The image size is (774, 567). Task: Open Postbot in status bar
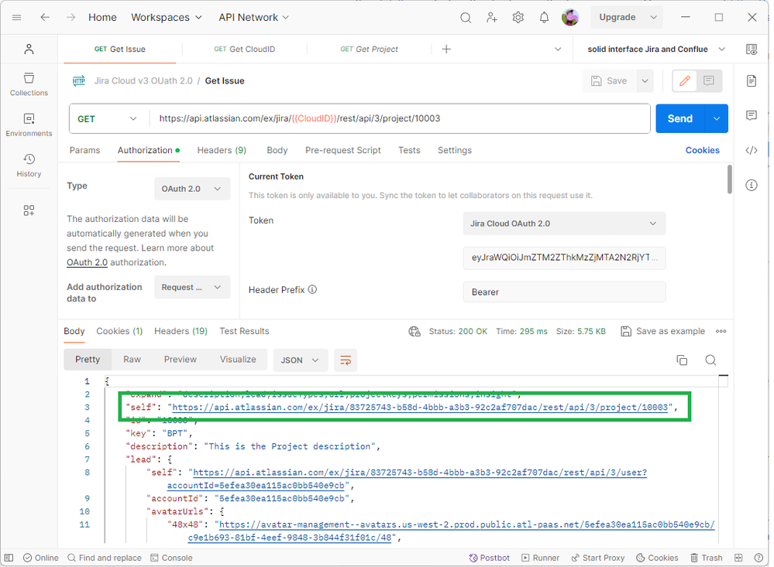489,558
